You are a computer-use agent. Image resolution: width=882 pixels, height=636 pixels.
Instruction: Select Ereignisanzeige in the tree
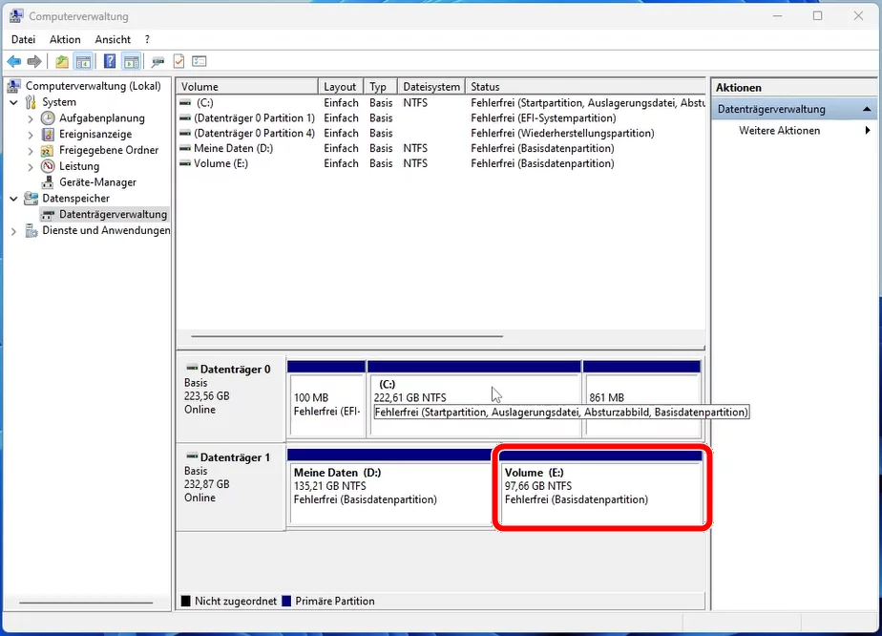point(95,134)
